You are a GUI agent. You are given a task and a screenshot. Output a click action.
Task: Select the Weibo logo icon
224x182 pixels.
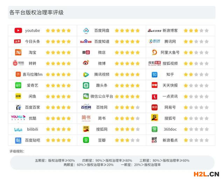[x=86, y=63]
